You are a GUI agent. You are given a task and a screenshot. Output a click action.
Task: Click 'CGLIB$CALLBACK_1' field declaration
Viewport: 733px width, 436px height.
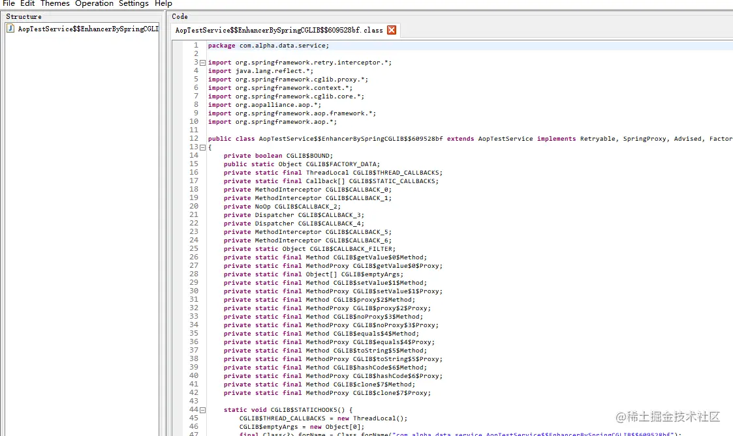(307, 198)
